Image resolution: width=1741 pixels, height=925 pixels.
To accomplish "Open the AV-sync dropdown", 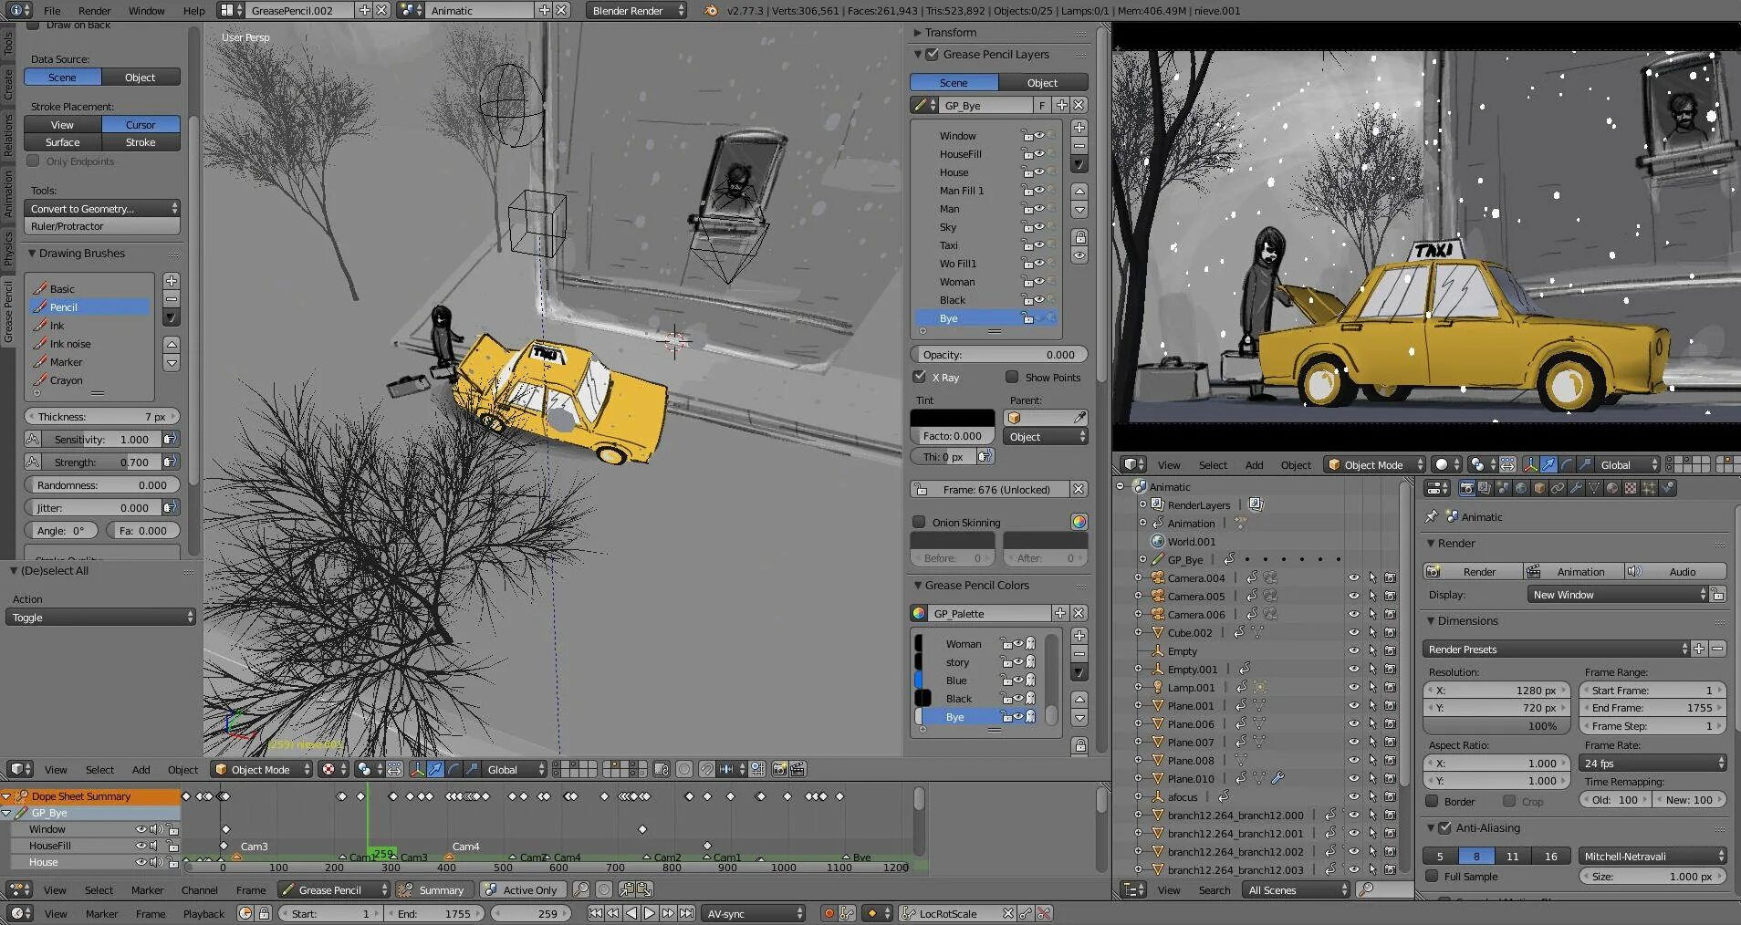I will coord(755,913).
